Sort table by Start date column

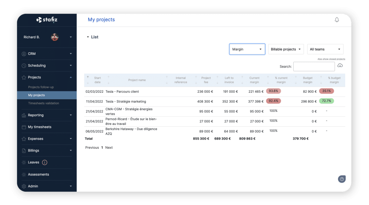(97, 80)
